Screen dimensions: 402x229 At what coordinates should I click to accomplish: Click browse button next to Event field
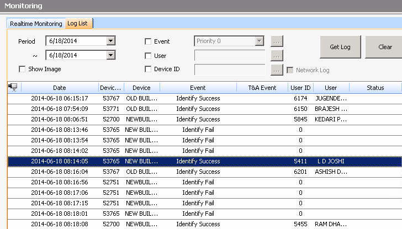[x=277, y=41]
